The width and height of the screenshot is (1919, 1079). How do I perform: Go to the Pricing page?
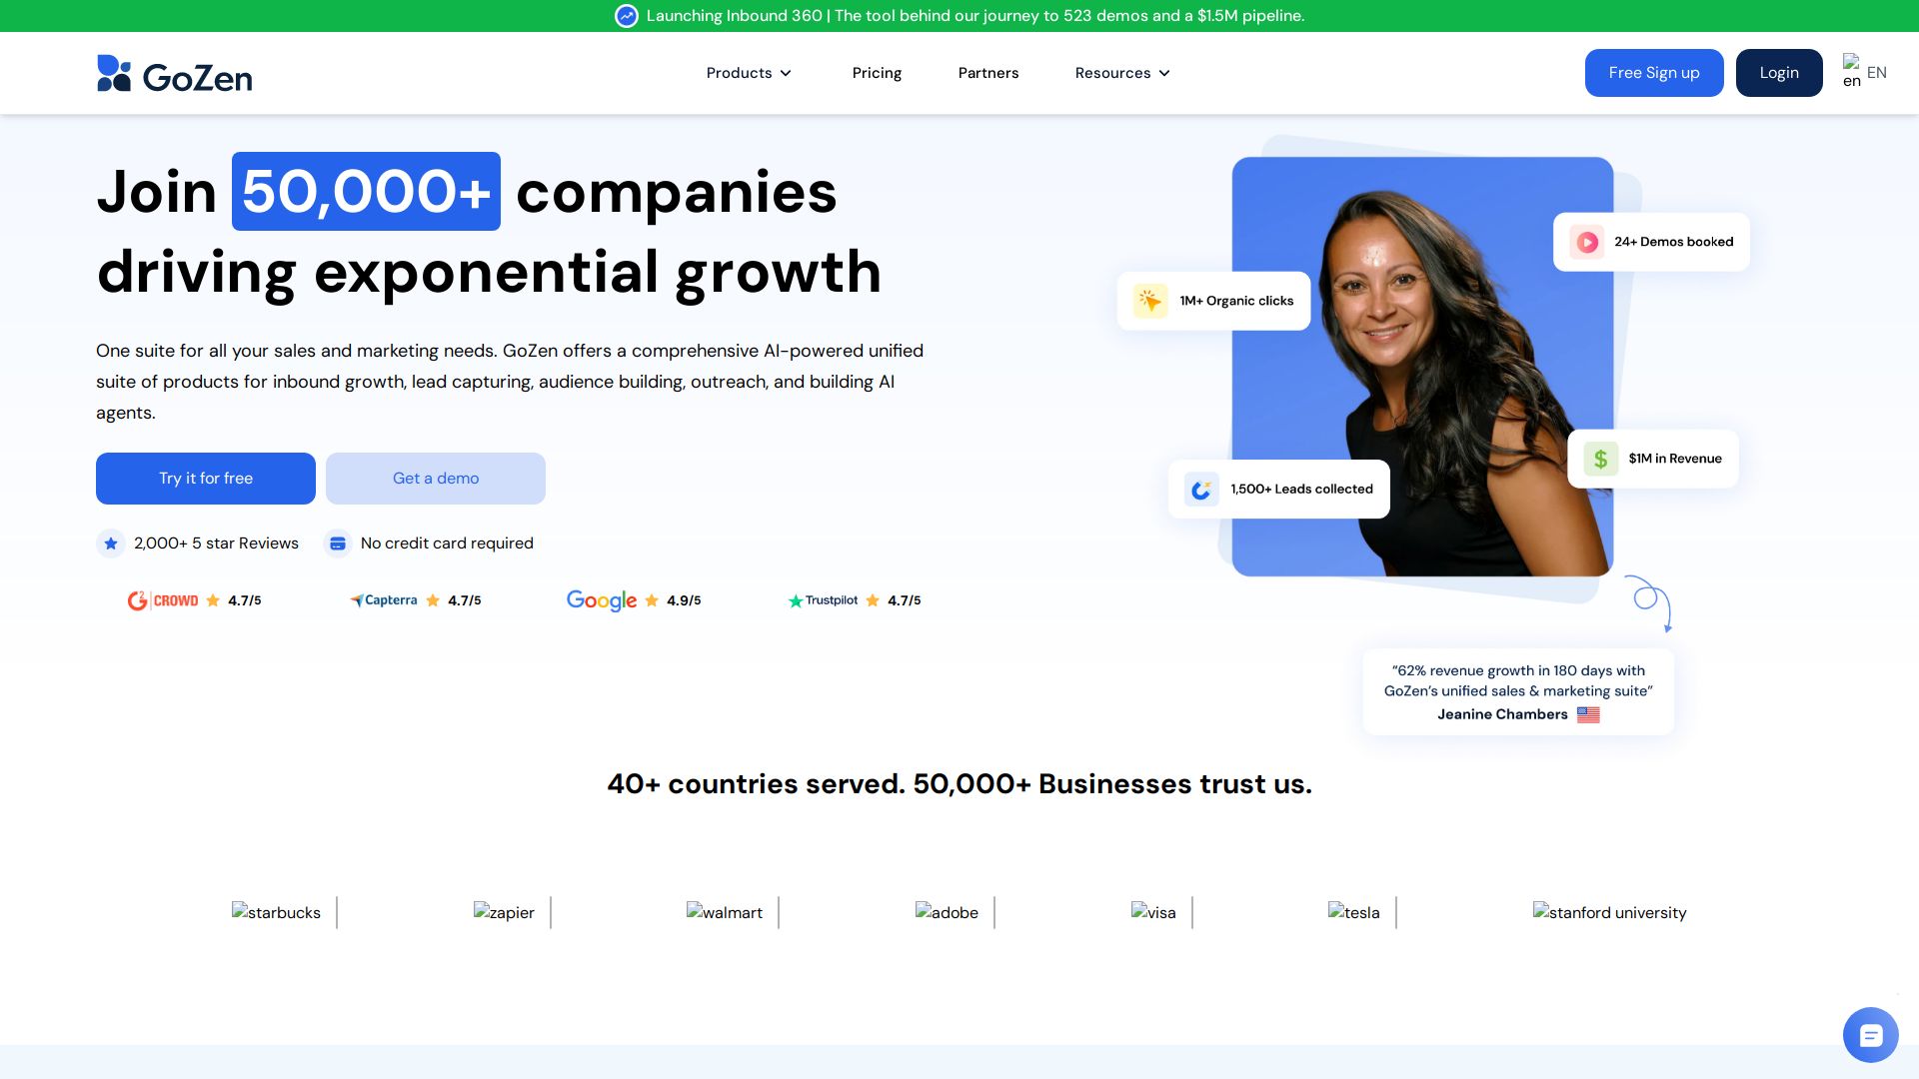(877, 73)
